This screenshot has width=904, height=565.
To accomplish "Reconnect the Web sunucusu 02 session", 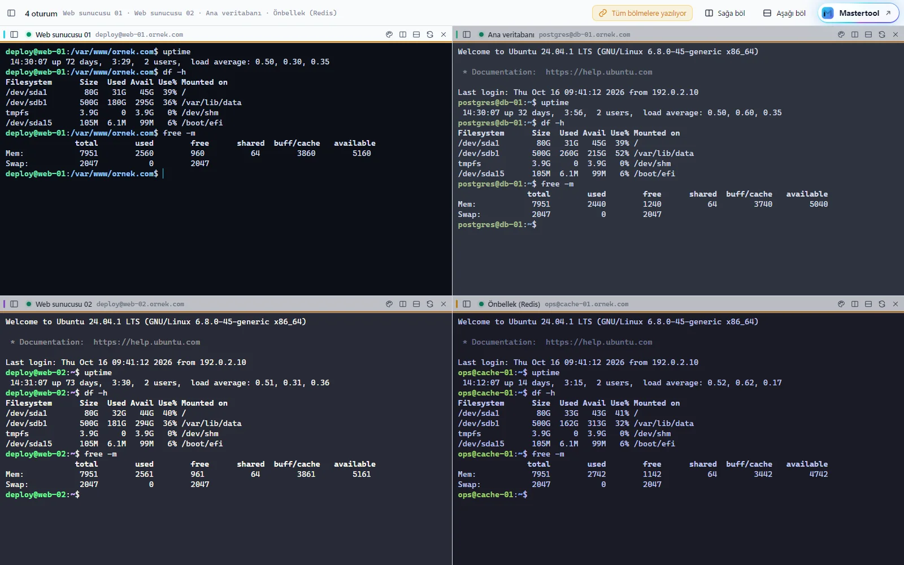I will pos(430,304).
